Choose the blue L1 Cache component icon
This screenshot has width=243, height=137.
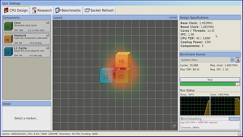coord(8,52)
